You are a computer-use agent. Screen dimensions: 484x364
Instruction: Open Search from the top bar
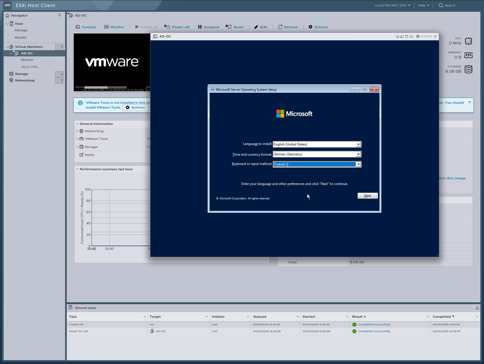point(447,5)
